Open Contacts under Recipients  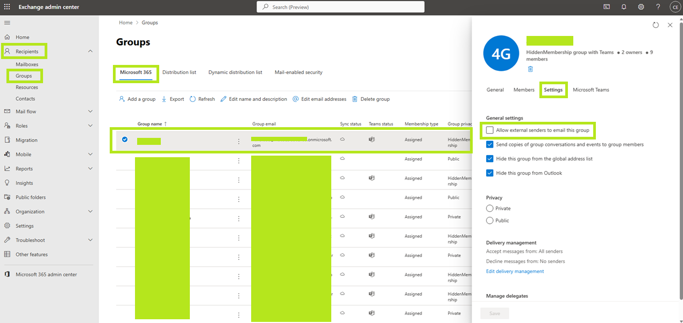[25, 99]
